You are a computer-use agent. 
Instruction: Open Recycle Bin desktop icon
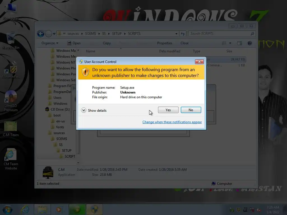point(11,41)
